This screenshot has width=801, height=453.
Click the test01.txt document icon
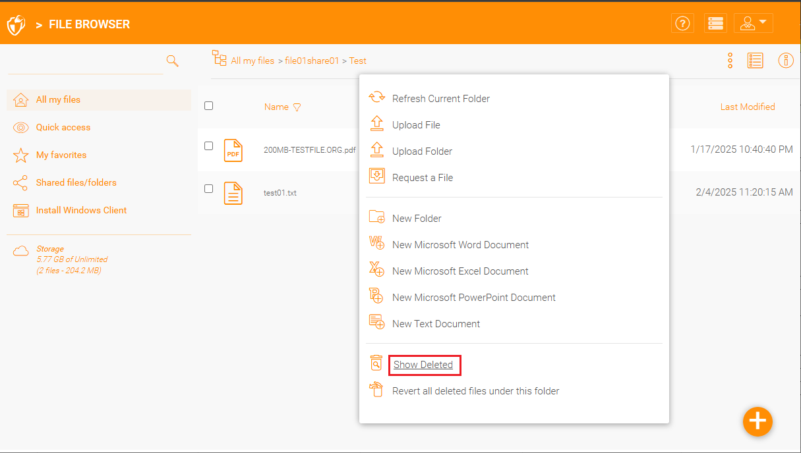point(233,193)
